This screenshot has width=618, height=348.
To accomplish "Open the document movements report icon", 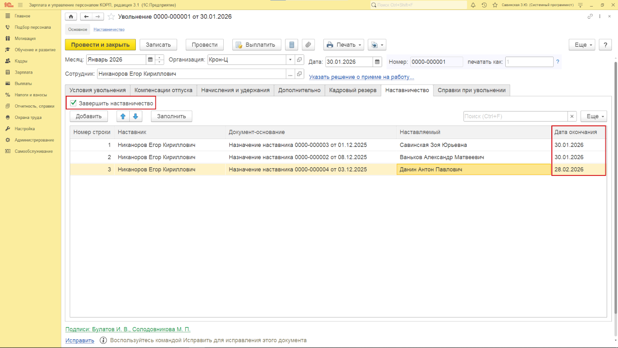I will [292, 44].
